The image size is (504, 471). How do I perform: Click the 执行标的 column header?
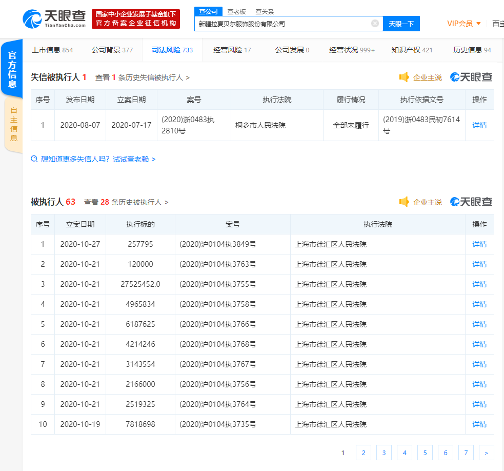point(140,224)
